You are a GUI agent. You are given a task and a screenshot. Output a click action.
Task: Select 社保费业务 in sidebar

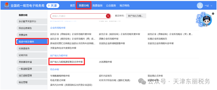tap(32, 49)
